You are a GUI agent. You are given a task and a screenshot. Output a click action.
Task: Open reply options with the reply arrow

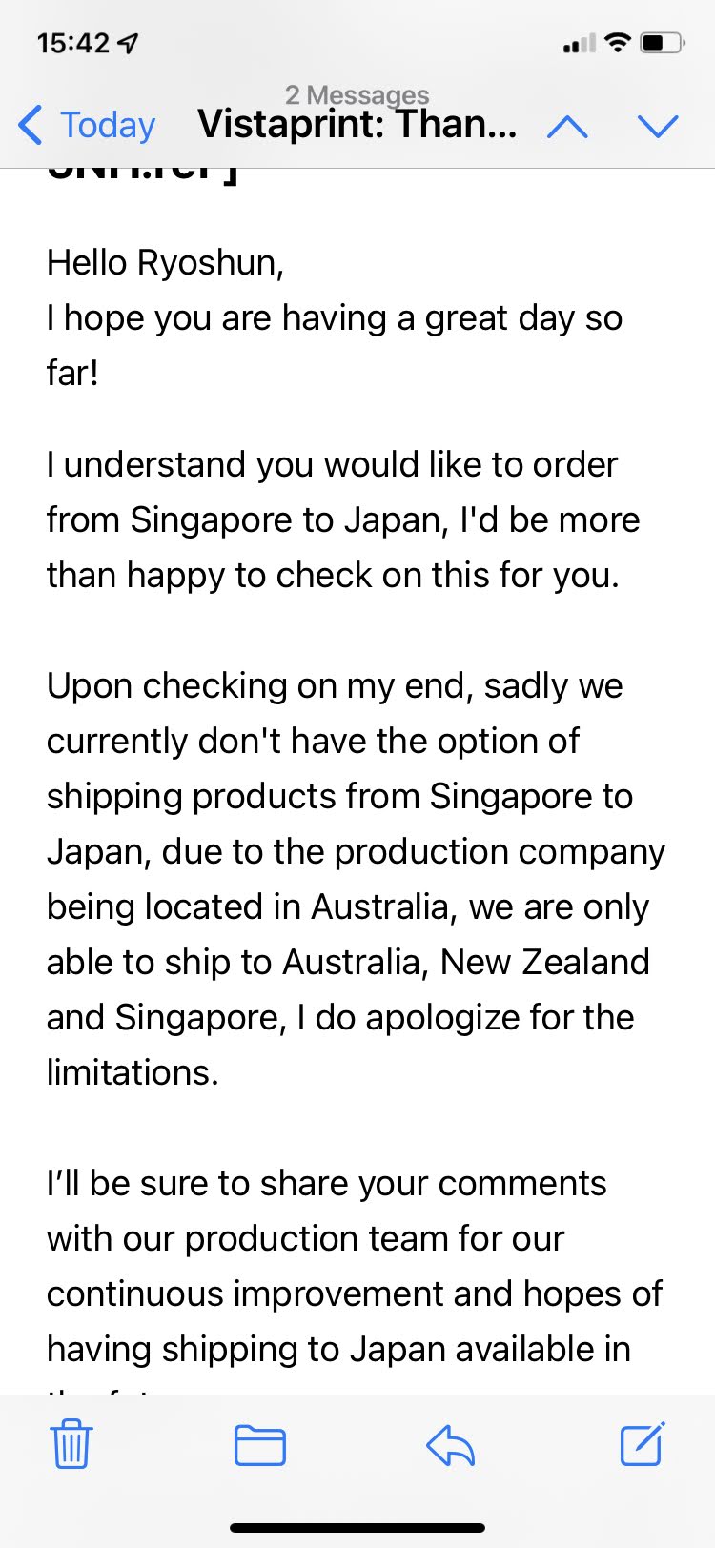(x=451, y=1445)
